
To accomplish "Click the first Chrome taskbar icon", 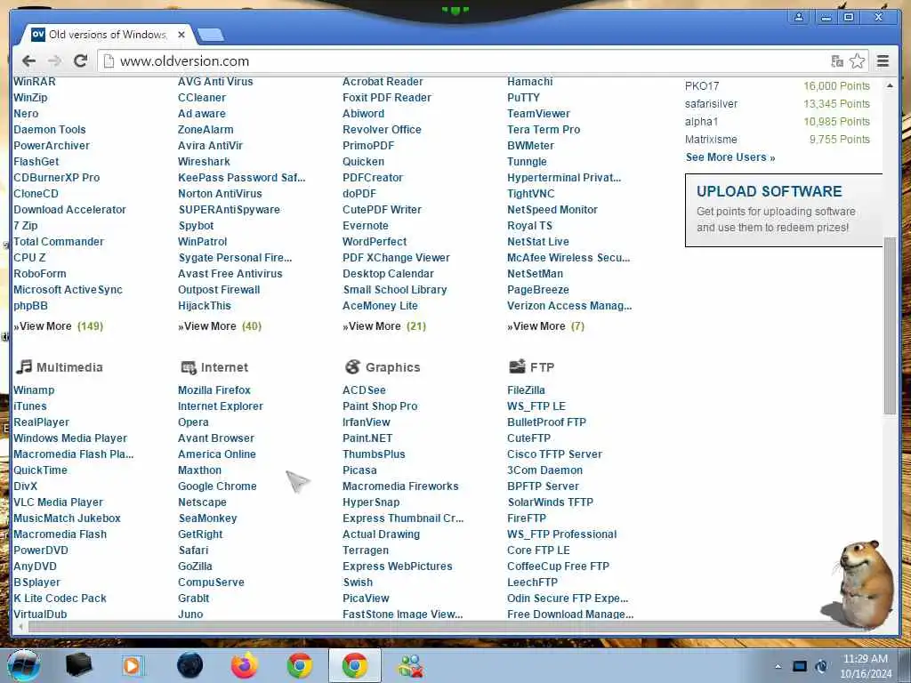I will [300, 665].
